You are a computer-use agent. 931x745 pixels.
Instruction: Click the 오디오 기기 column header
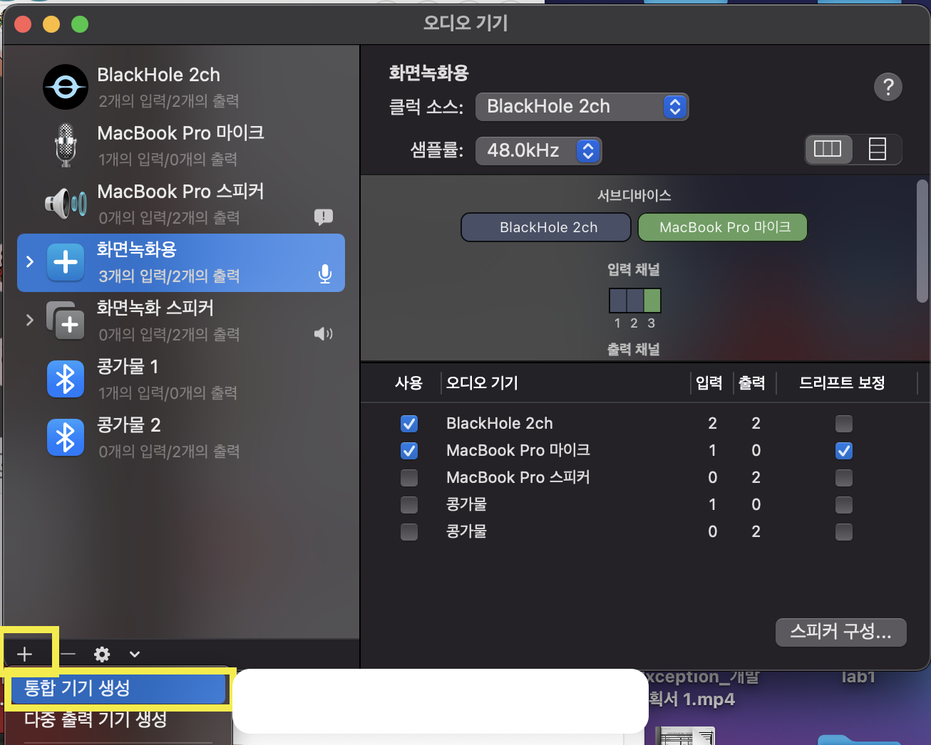(x=482, y=383)
